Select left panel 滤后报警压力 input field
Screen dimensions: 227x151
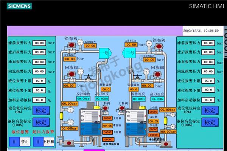[39, 52]
